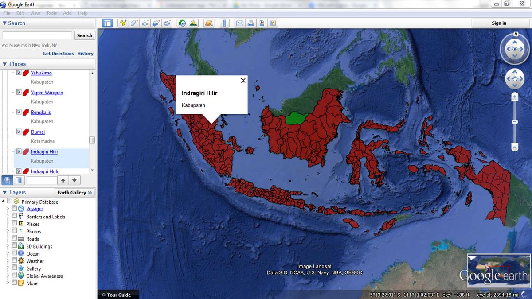Add a new placemark from the toolbar
The width and height of the screenshot is (532, 299).
click(123, 23)
